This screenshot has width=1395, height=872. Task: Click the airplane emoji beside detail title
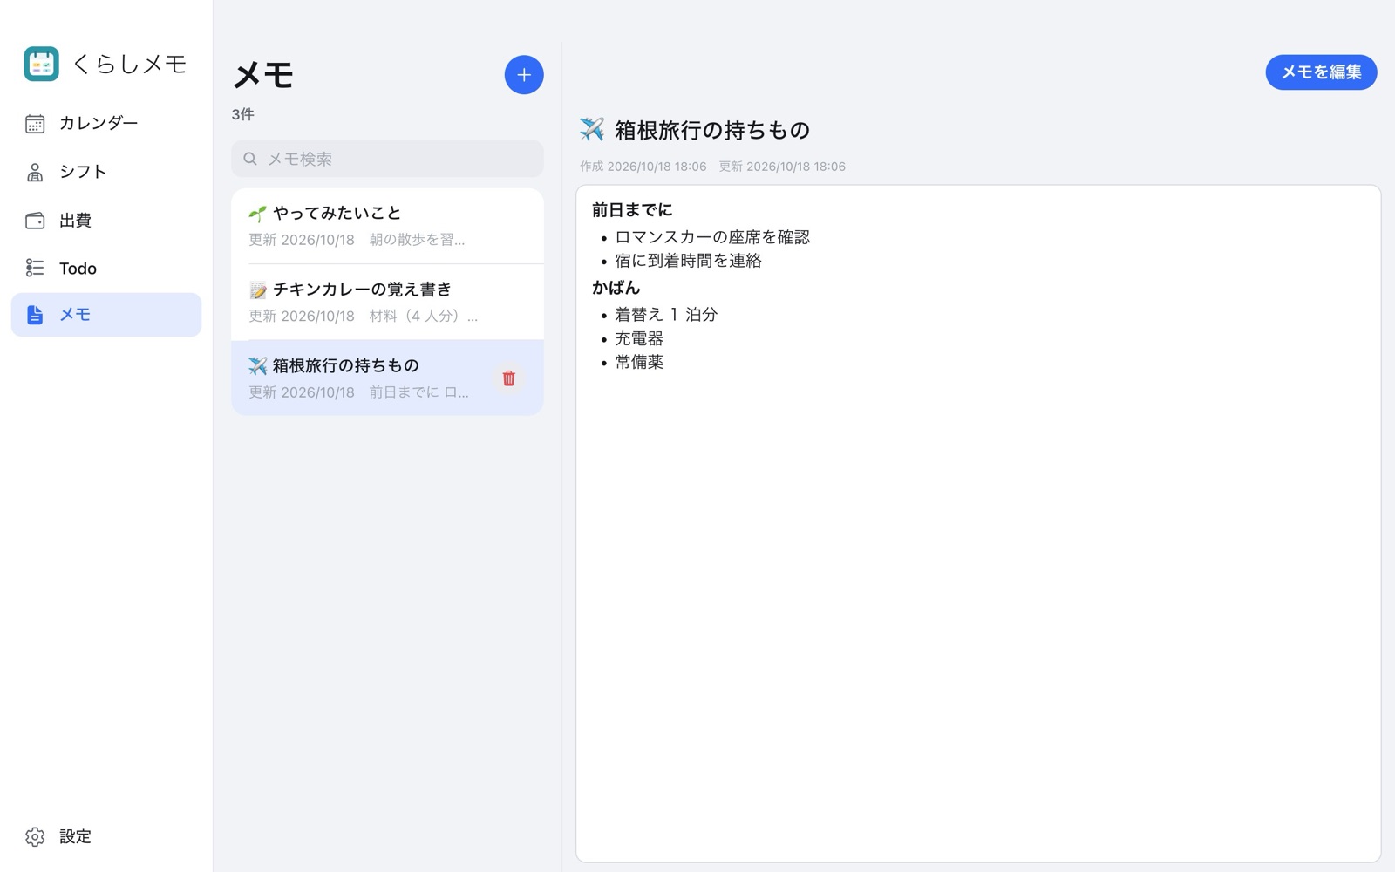coord(592,130)
